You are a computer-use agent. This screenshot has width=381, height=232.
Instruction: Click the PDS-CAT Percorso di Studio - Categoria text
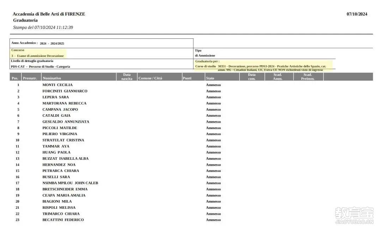coord(40,67)
